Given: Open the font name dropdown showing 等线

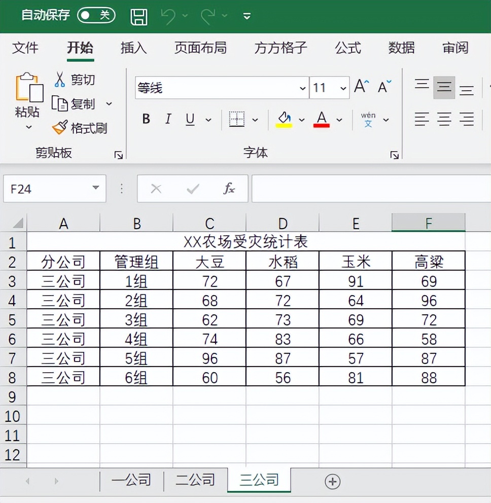Looking at the screenshot, I should coord(303,87).
